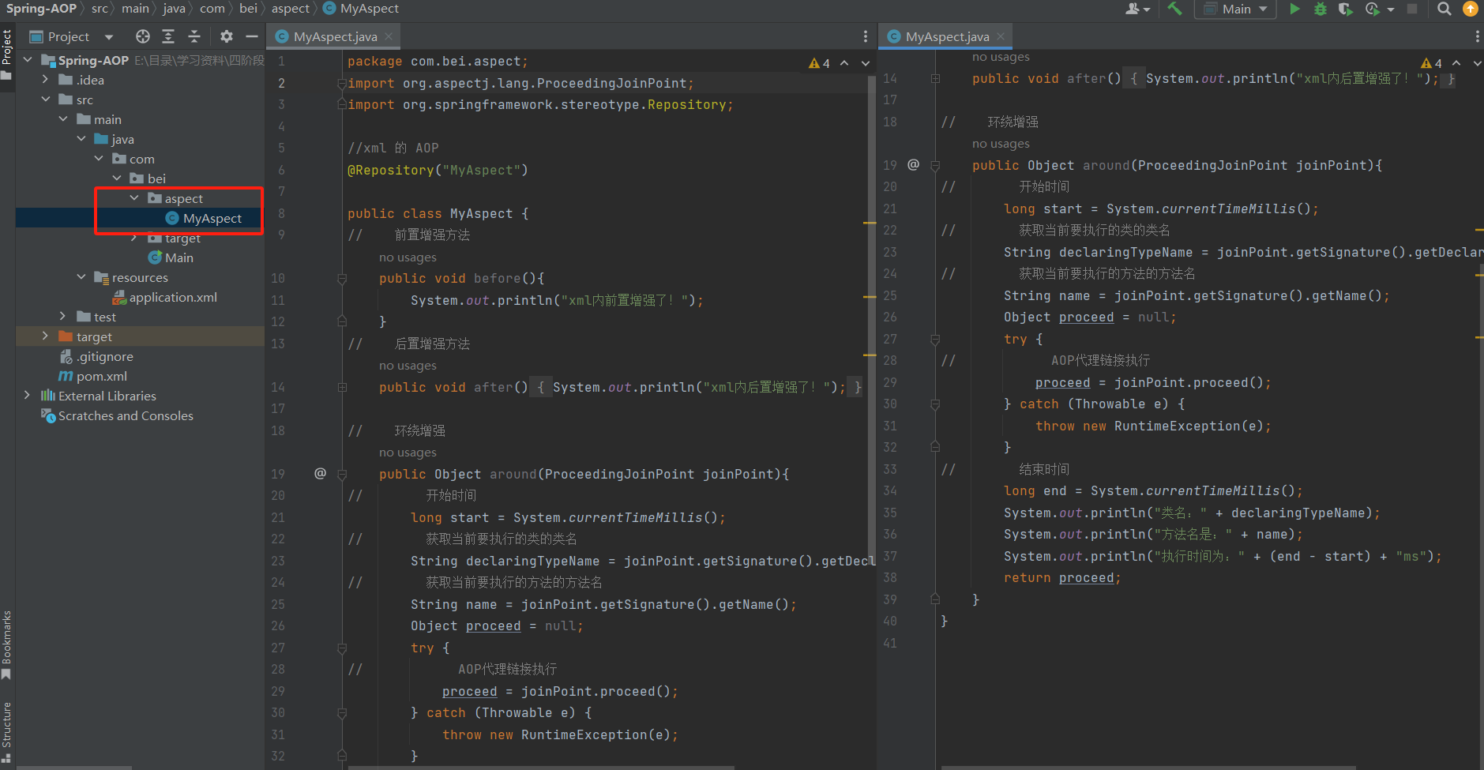1484x770 pixels.
Task: Open application.xml from project tree
Action: pyautogui.click(x=172, y=298)
